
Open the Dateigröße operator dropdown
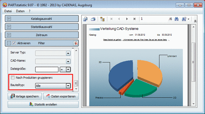68,69
